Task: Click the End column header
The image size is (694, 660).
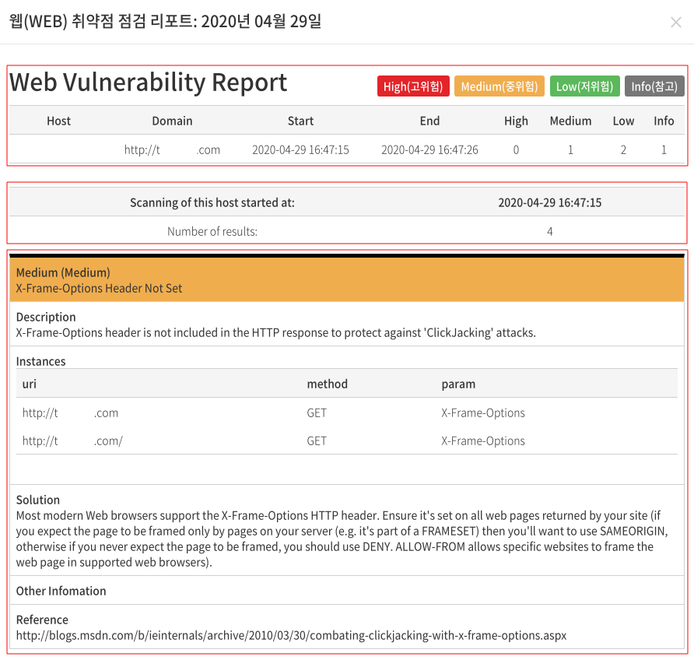Action: click(x=429, y=121)
